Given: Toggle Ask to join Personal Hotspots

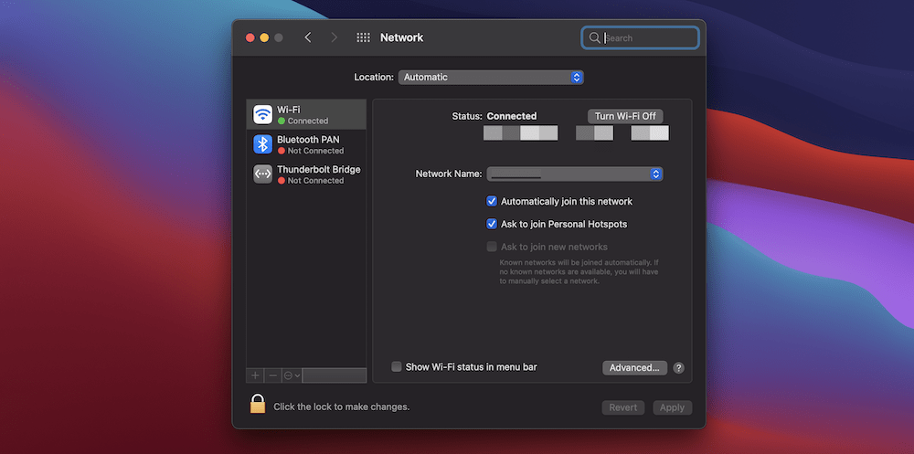Looking at the screenshot, I should pyautogui.click(x=492, y=224).
